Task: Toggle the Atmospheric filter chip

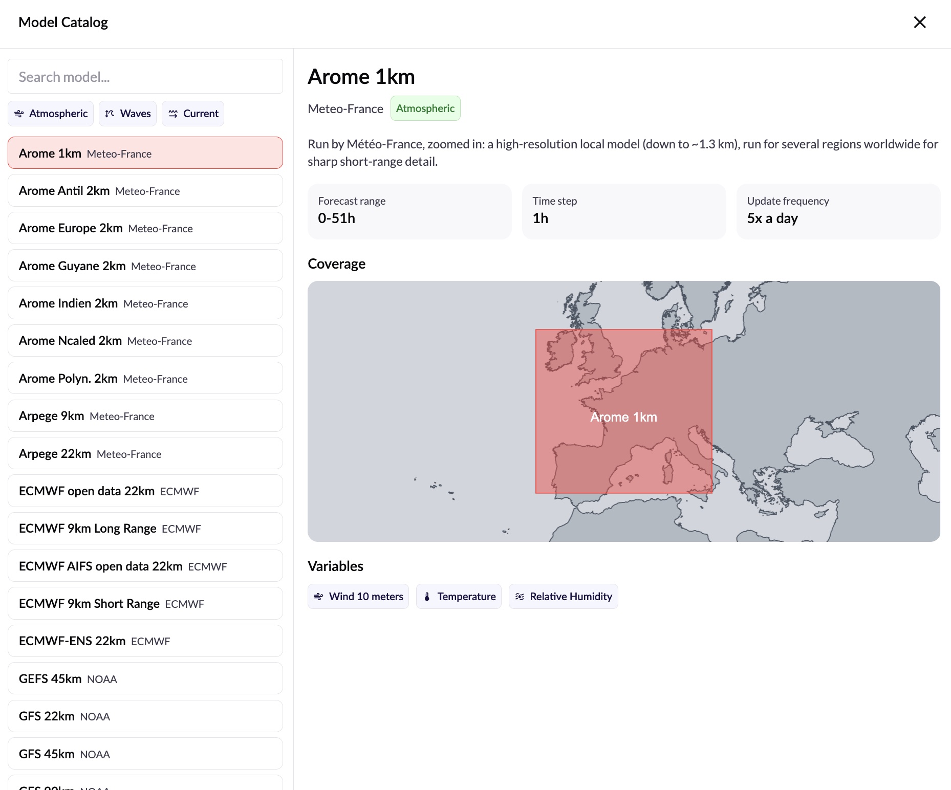Action: click(51, 114)
